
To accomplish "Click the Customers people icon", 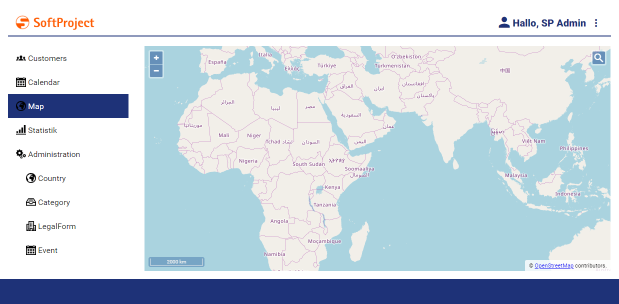I will 21,58.
